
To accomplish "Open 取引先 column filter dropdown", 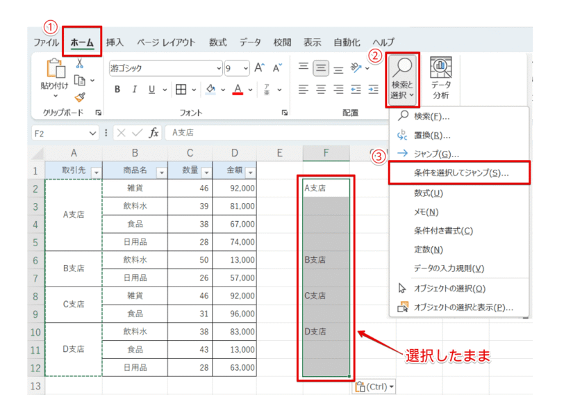I will coord(96,173).
